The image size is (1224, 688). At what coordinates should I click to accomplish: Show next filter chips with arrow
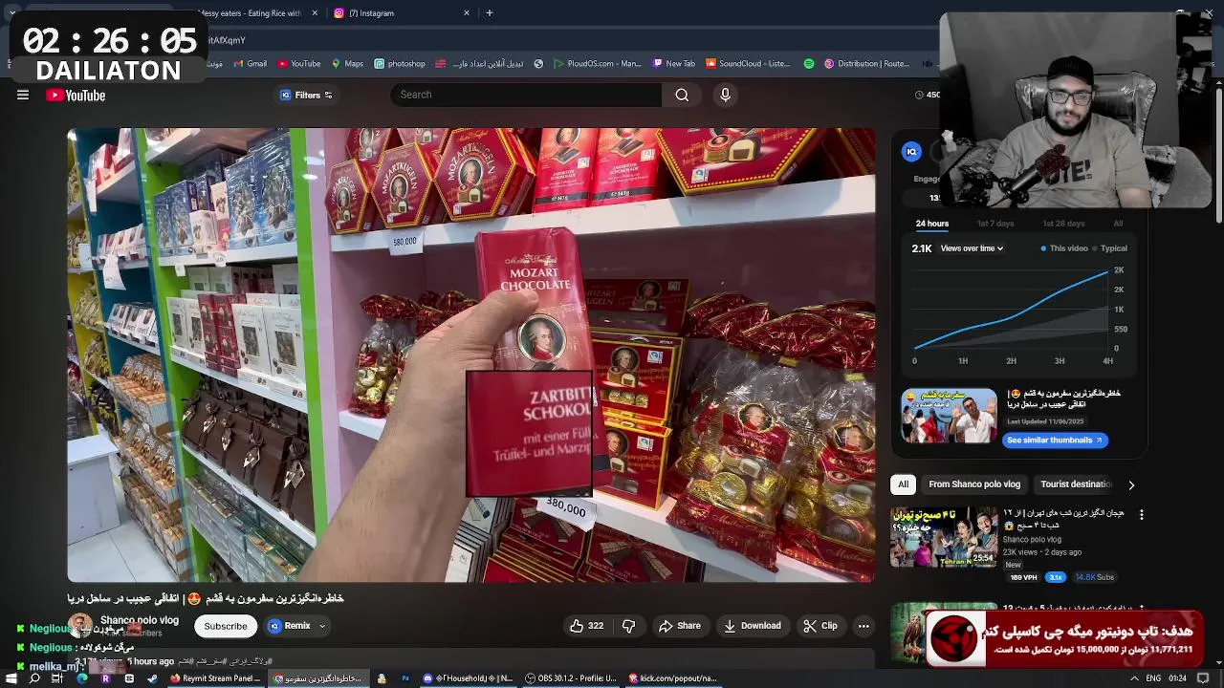(1131, 484)
